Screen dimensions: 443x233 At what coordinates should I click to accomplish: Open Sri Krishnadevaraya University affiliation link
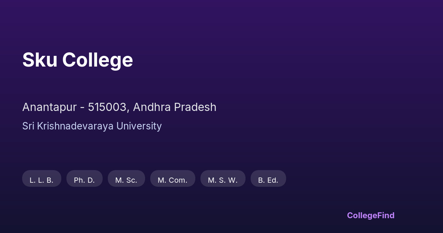92,126
